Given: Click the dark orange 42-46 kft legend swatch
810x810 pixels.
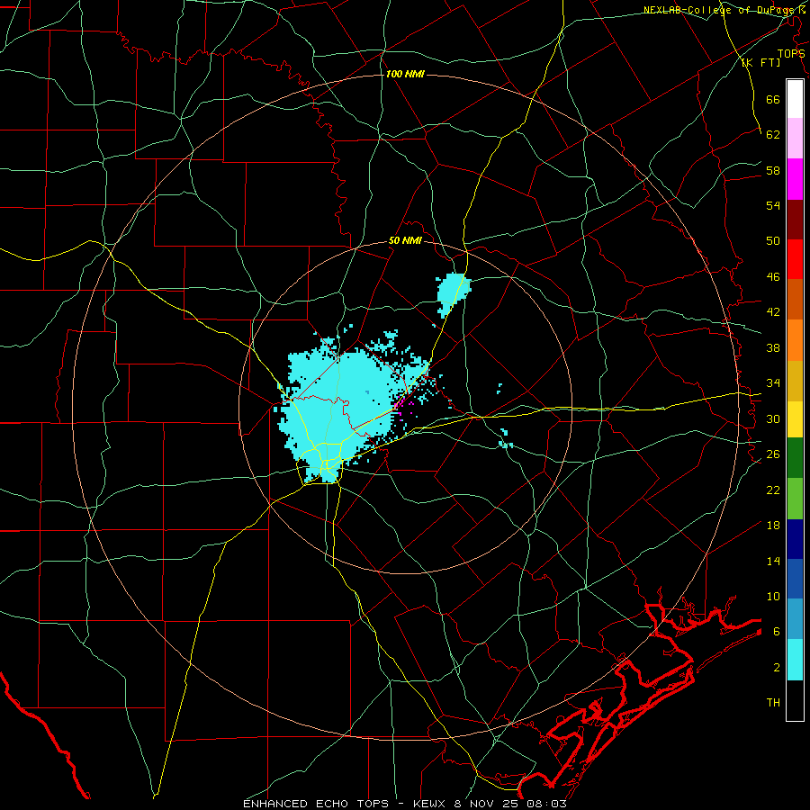Looking at the screenshot, I should (795, 299).
